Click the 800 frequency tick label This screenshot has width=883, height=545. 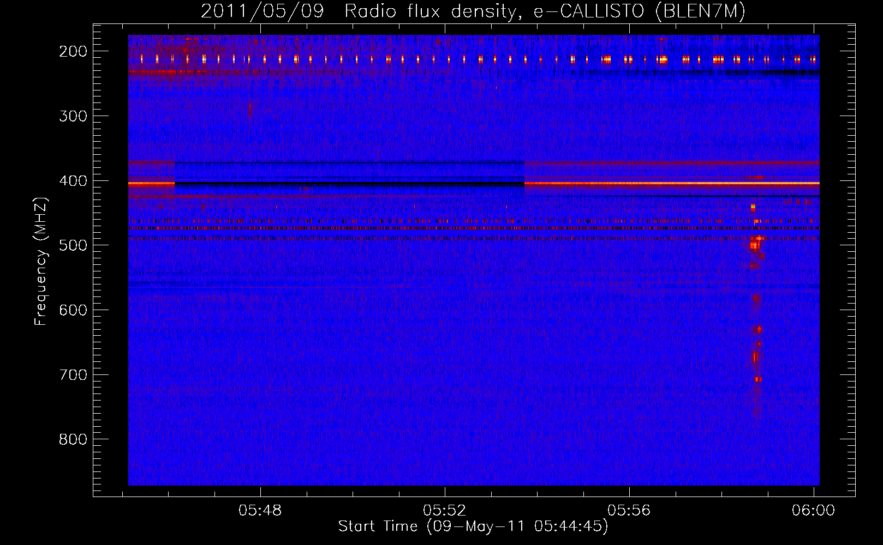coord(73,439)
